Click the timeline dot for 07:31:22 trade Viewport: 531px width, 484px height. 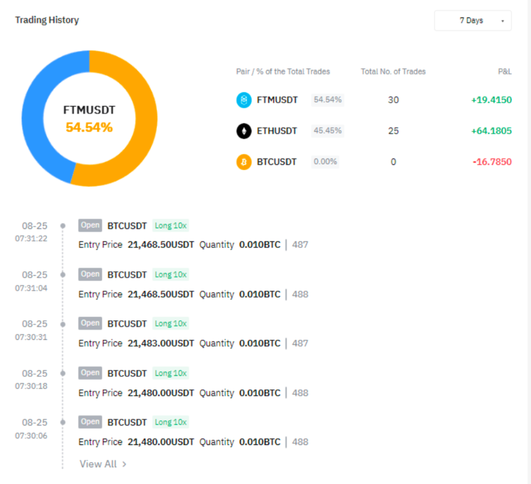(x=63, y=226)
